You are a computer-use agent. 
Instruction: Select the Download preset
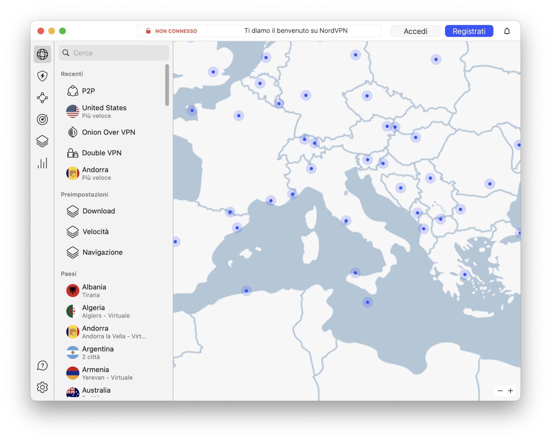[x=99, y=211]
